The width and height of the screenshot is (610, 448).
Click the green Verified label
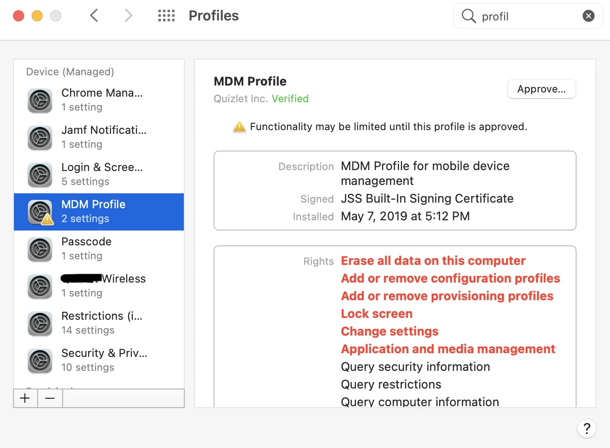(290, 99)
